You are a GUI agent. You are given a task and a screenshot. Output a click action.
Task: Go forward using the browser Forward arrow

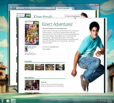click(x=14, y=8)
